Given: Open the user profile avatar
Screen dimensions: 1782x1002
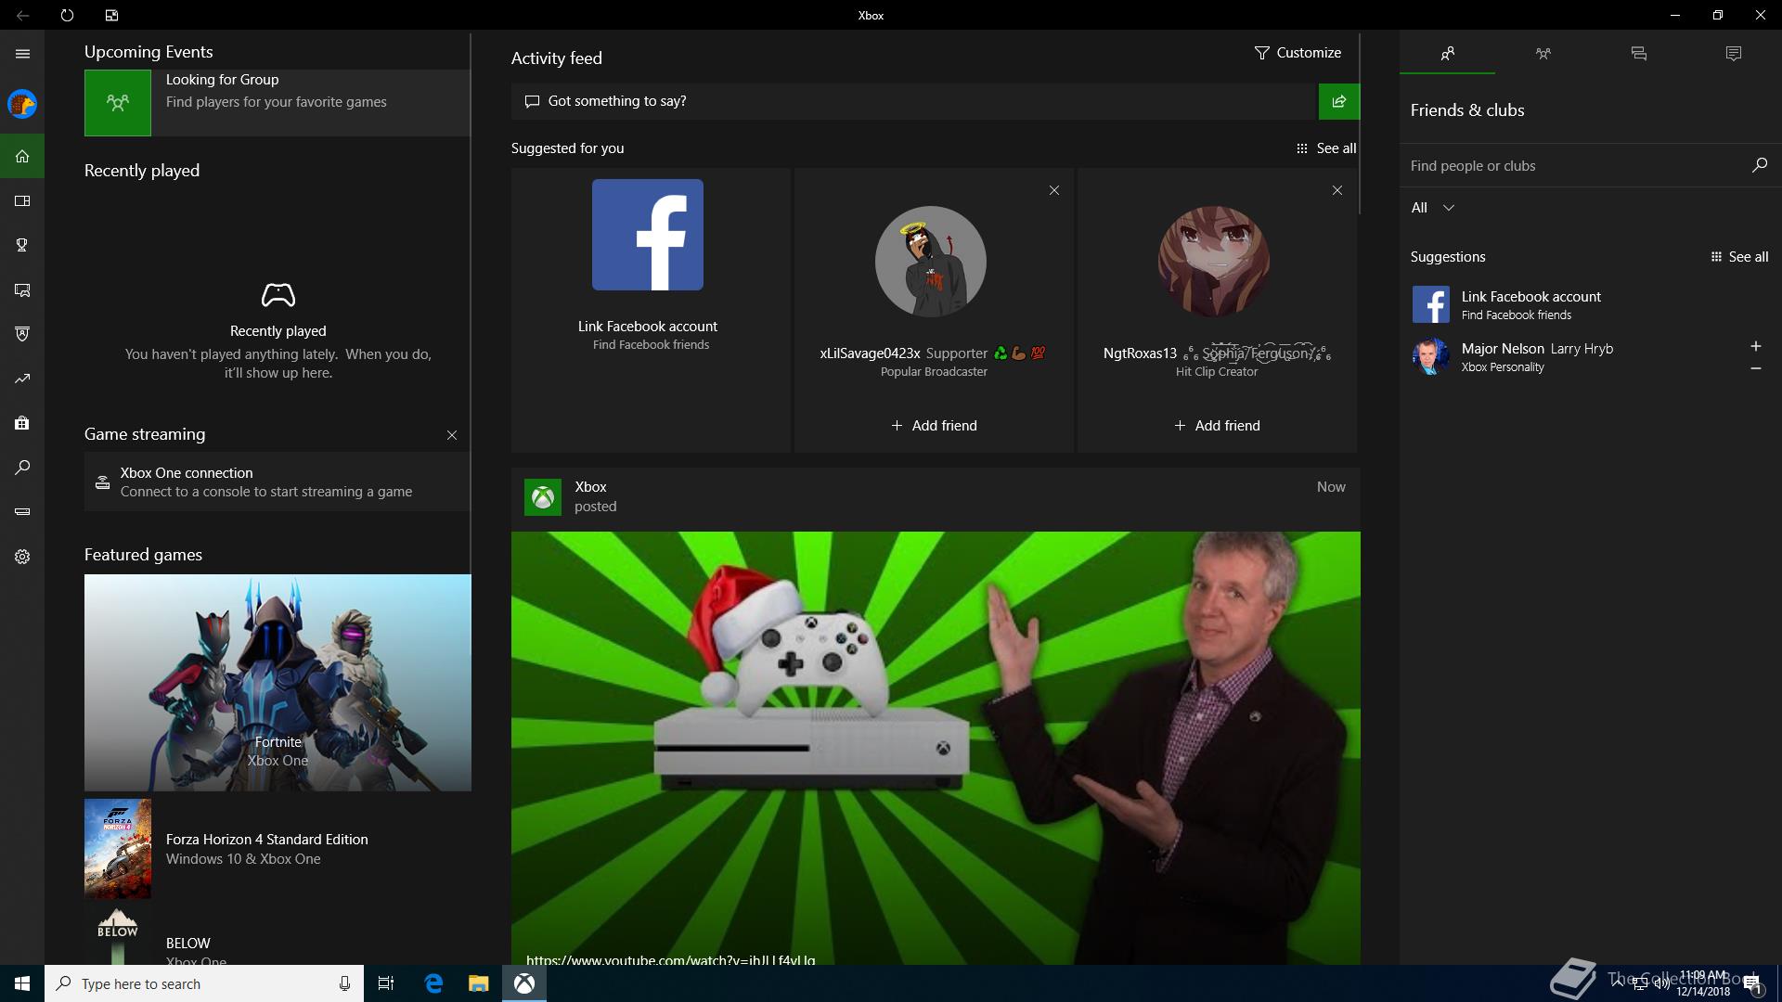Looking at the screenshot, I should (x=22, y=104).
